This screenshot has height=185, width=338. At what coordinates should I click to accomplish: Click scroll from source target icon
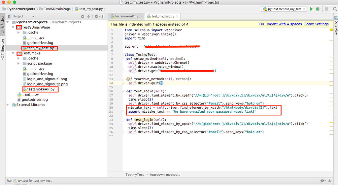tap(83, 16)
